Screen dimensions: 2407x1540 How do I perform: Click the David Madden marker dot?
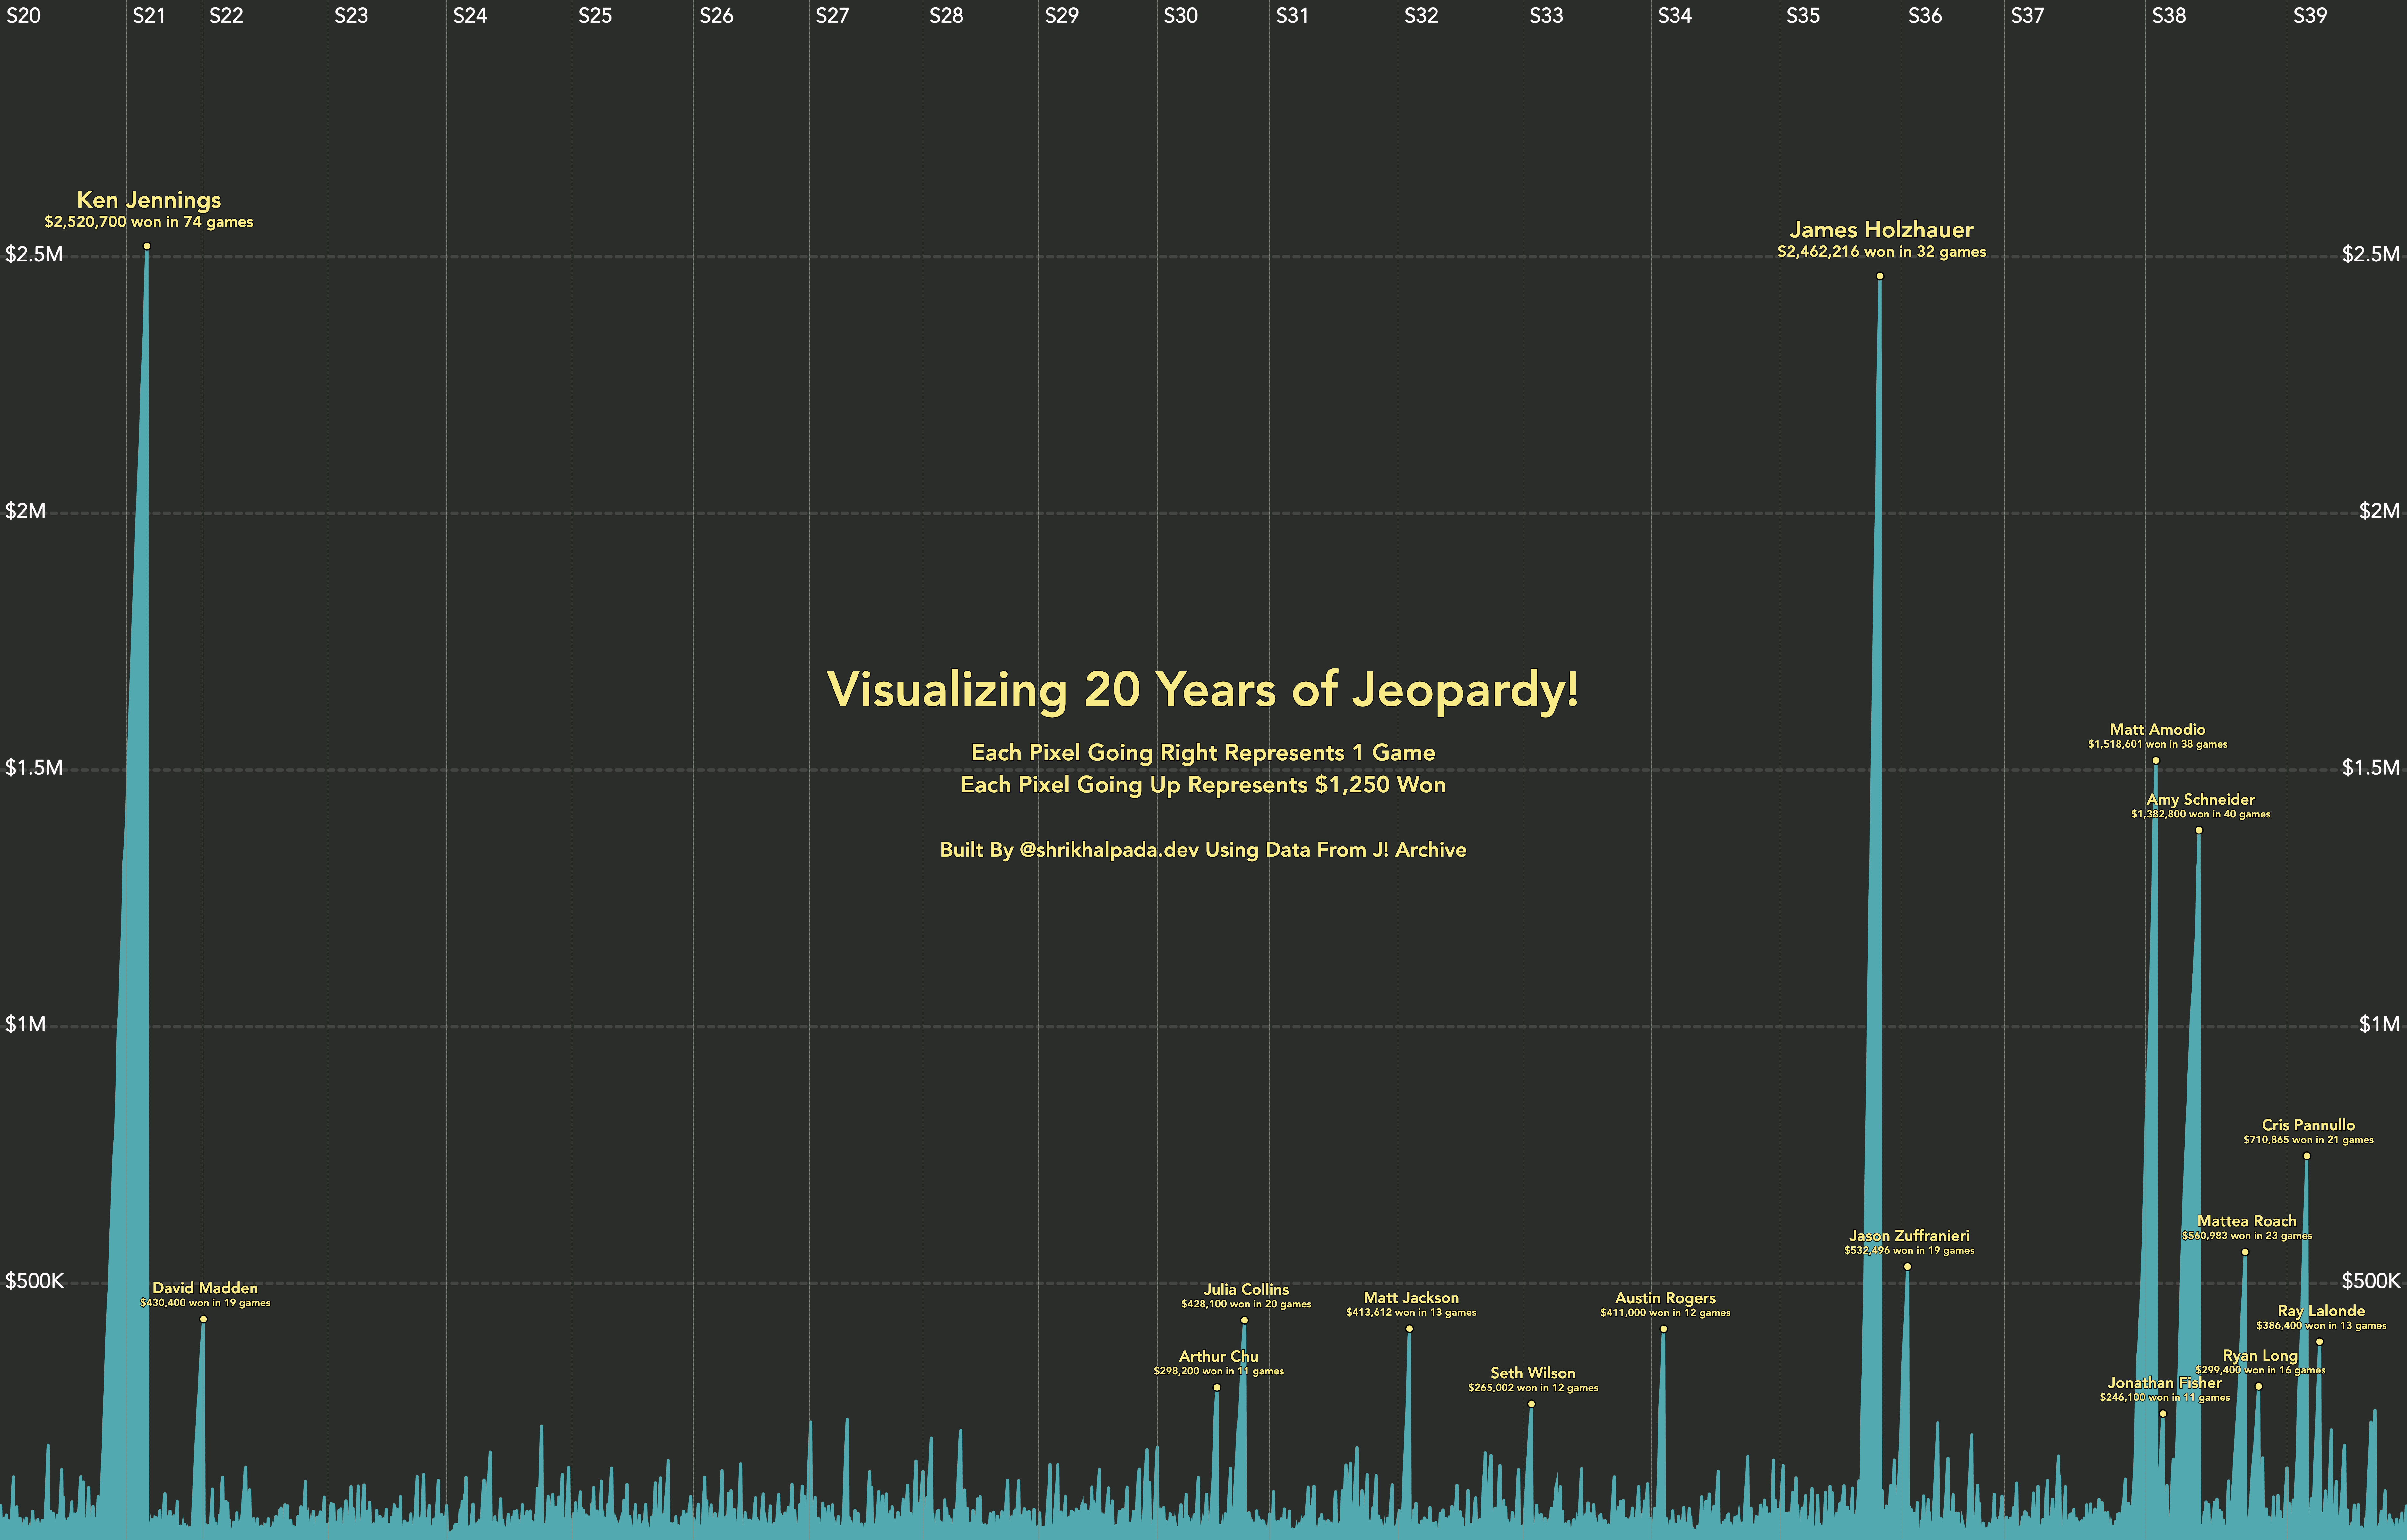pyautogui.click(x=203, y=1319)
